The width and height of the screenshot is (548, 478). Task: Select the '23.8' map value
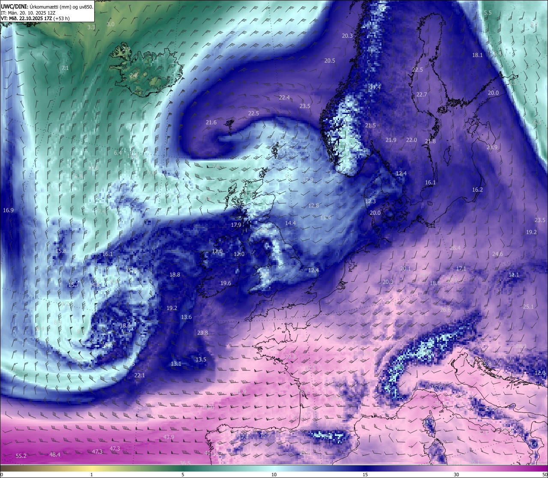tap(203, 333)
